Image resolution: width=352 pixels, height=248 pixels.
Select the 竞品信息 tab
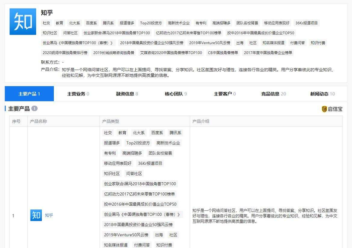(274, 94)
